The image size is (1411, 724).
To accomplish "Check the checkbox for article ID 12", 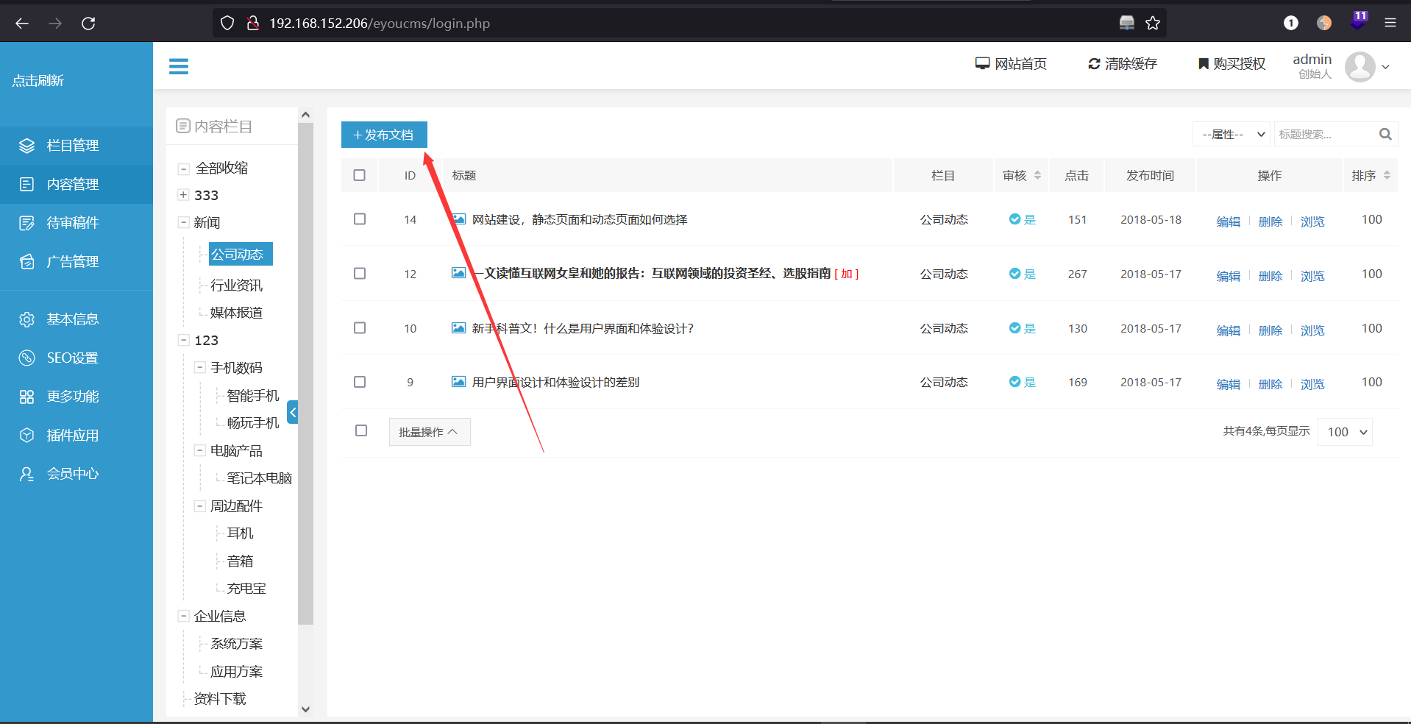I will click(x=360, y=274).
